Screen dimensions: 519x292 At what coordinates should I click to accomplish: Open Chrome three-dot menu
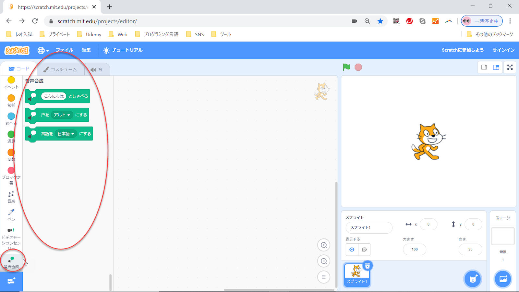[510, 21]
